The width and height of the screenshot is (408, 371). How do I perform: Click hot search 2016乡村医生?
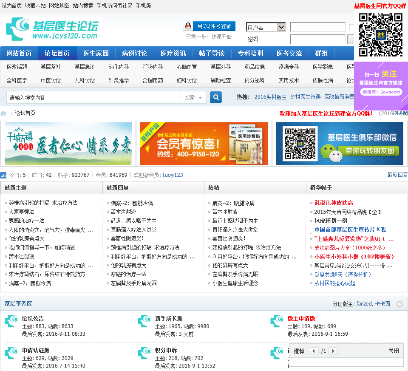point(270,97)
